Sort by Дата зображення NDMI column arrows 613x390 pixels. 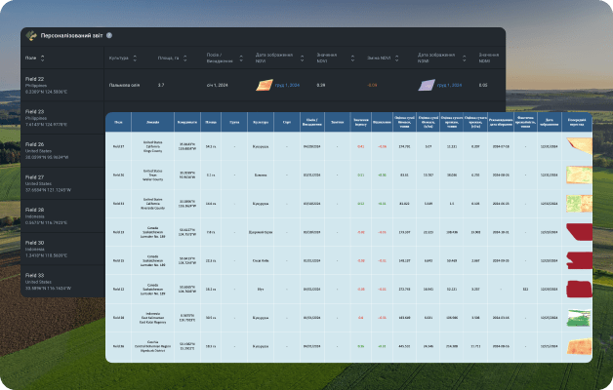[x=464, y=58]
